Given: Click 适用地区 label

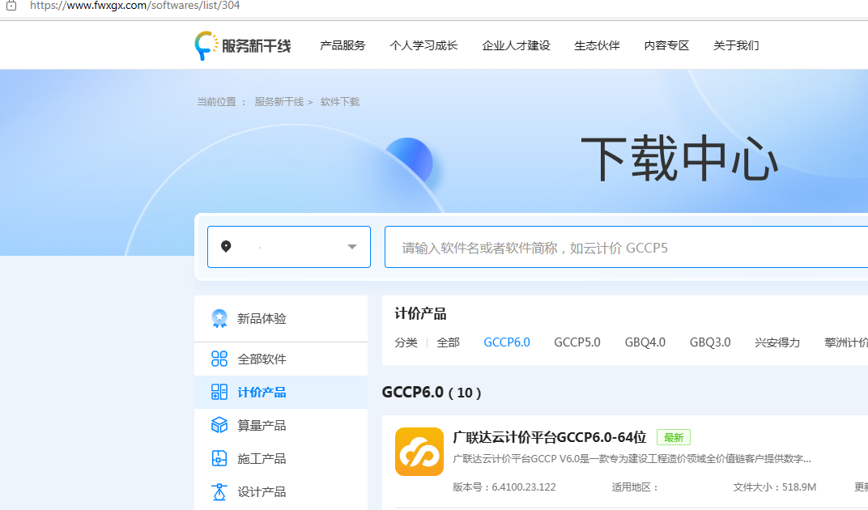Looking at the screenshot, I should (x=634, y=487).
